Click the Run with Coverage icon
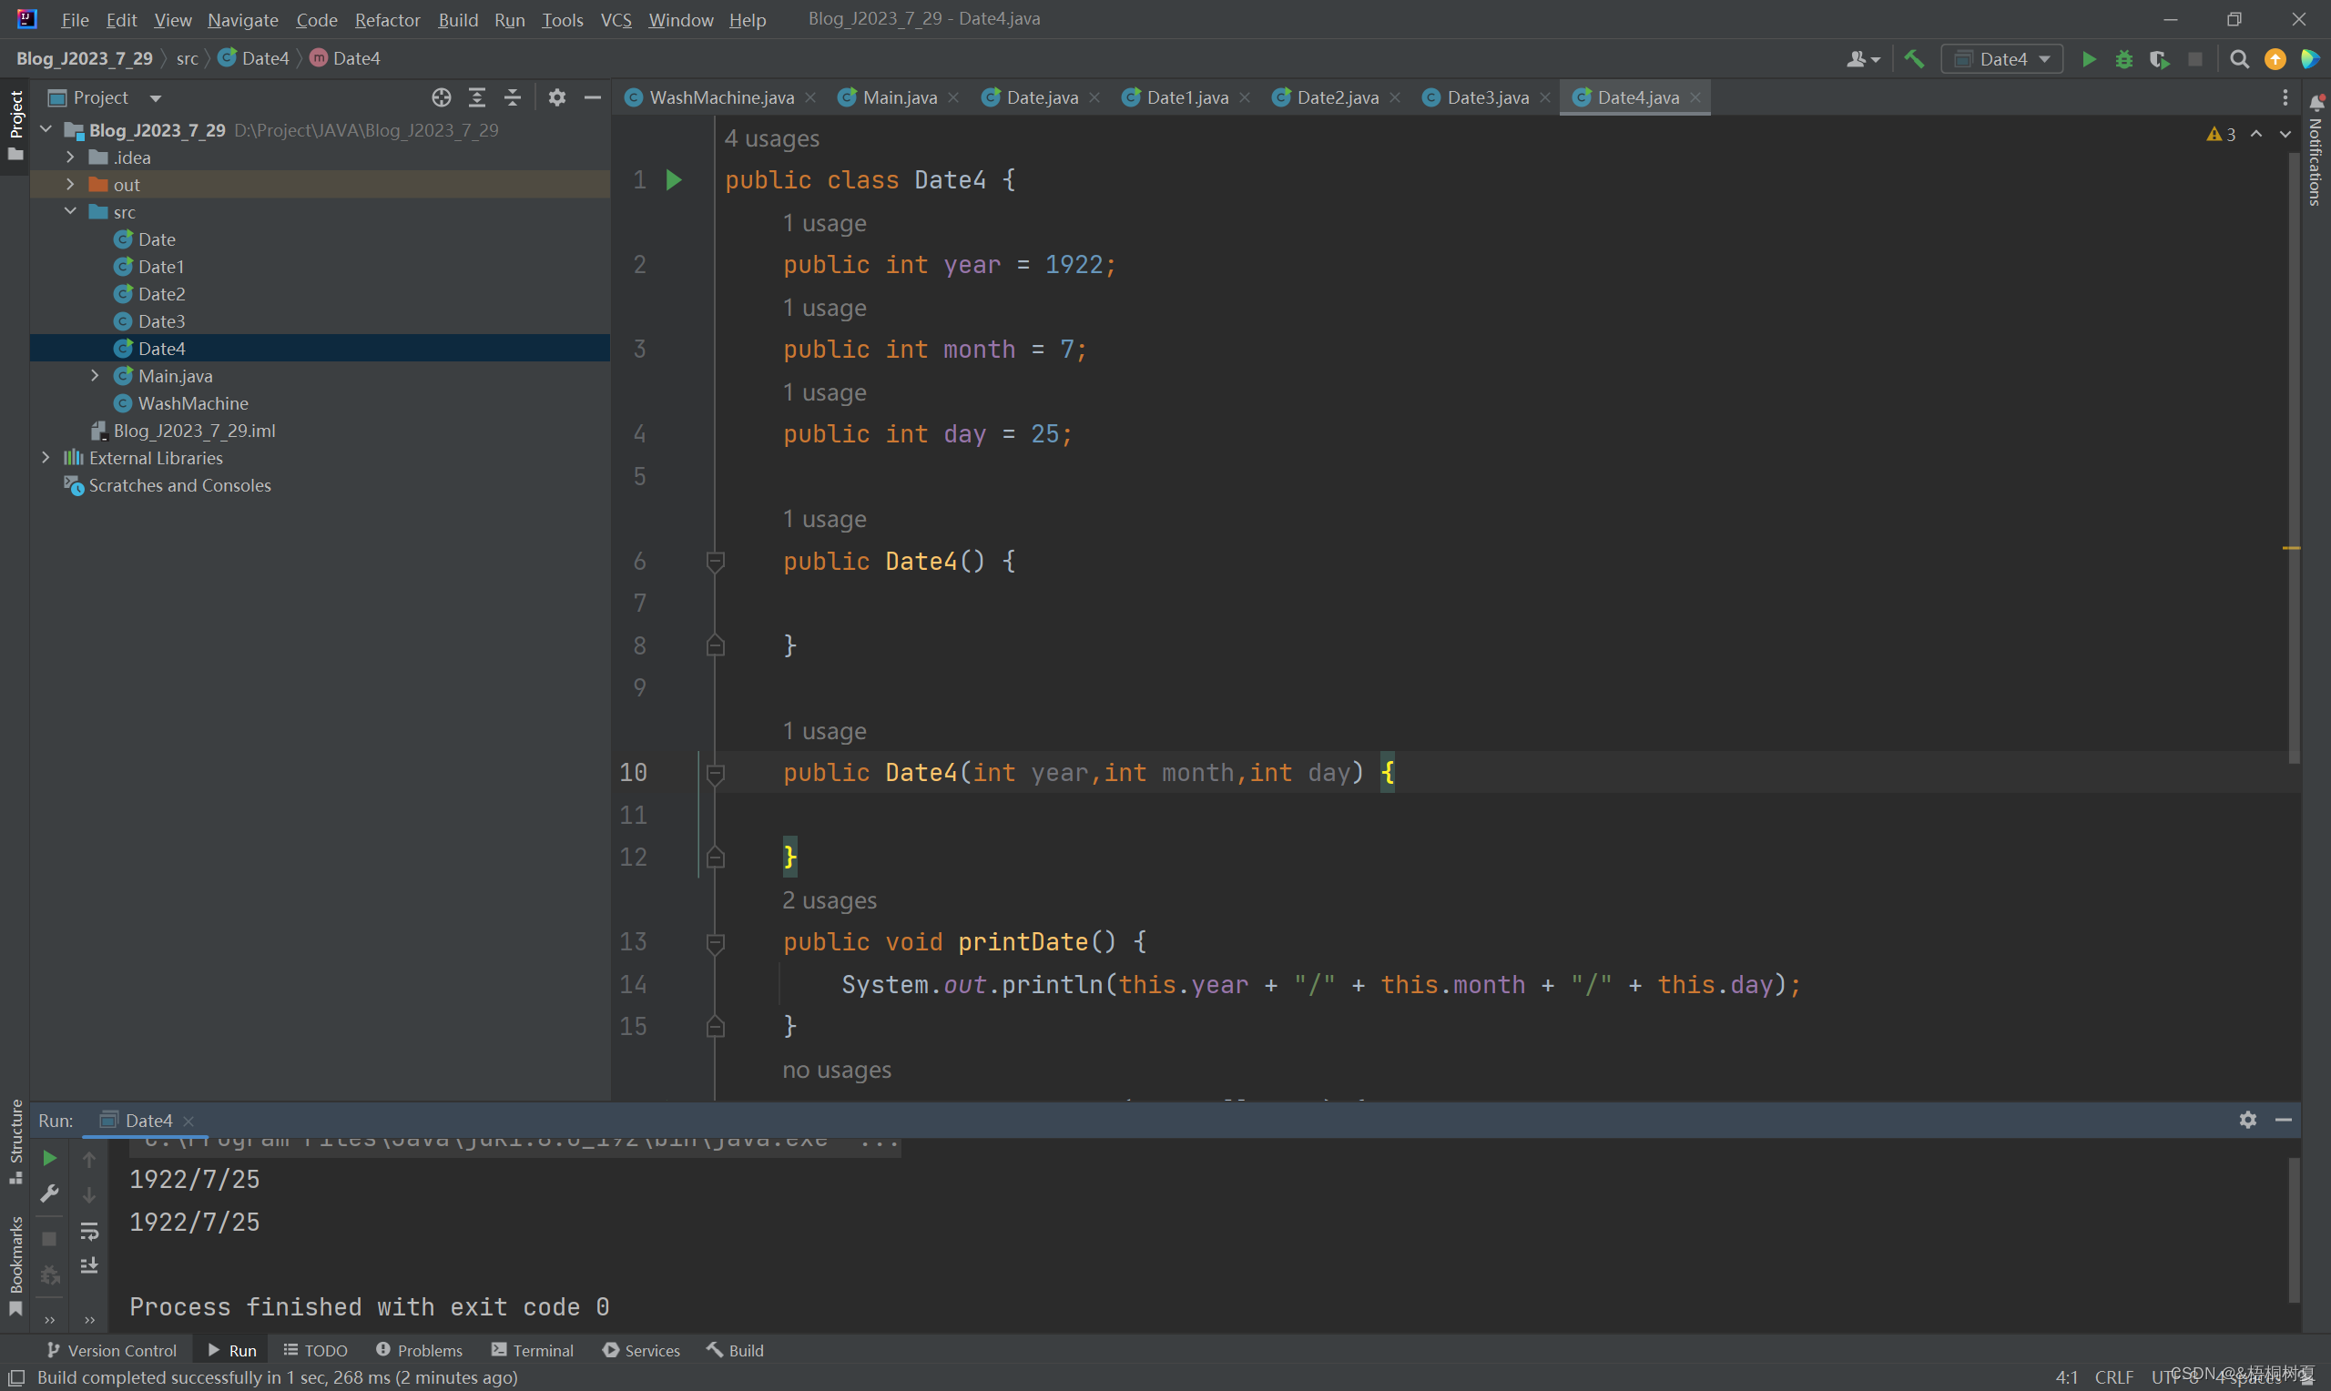 click(2159, 59)
